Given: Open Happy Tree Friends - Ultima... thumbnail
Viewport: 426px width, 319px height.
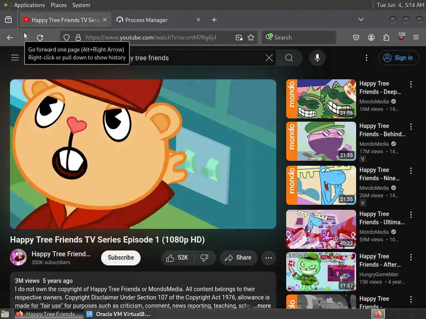Looking at the screenshot, I should (321, 229).
